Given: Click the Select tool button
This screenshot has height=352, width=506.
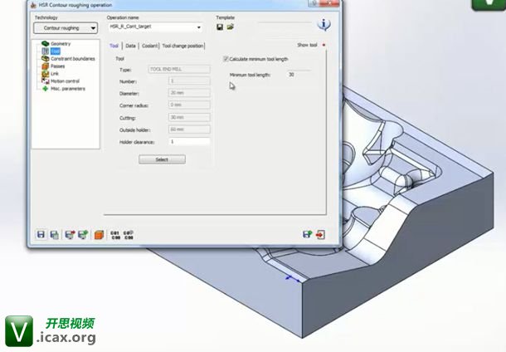Looking at the screenshot, I should point(162,159).
